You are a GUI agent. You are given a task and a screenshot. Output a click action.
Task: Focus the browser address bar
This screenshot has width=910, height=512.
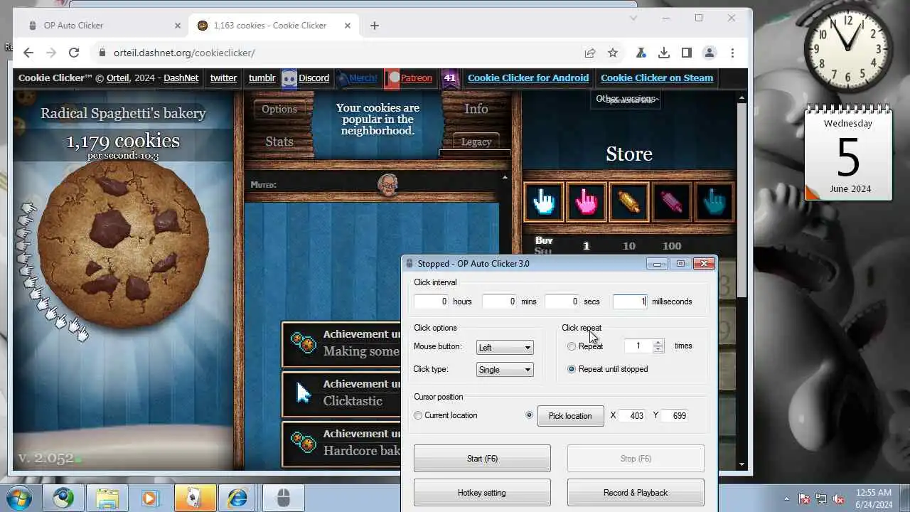point(341,53)
